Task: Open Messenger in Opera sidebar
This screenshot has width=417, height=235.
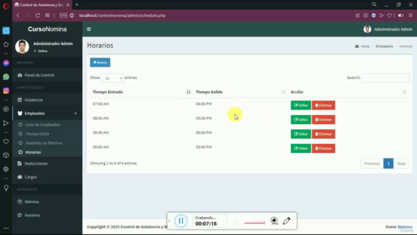Action: [6, 63]
